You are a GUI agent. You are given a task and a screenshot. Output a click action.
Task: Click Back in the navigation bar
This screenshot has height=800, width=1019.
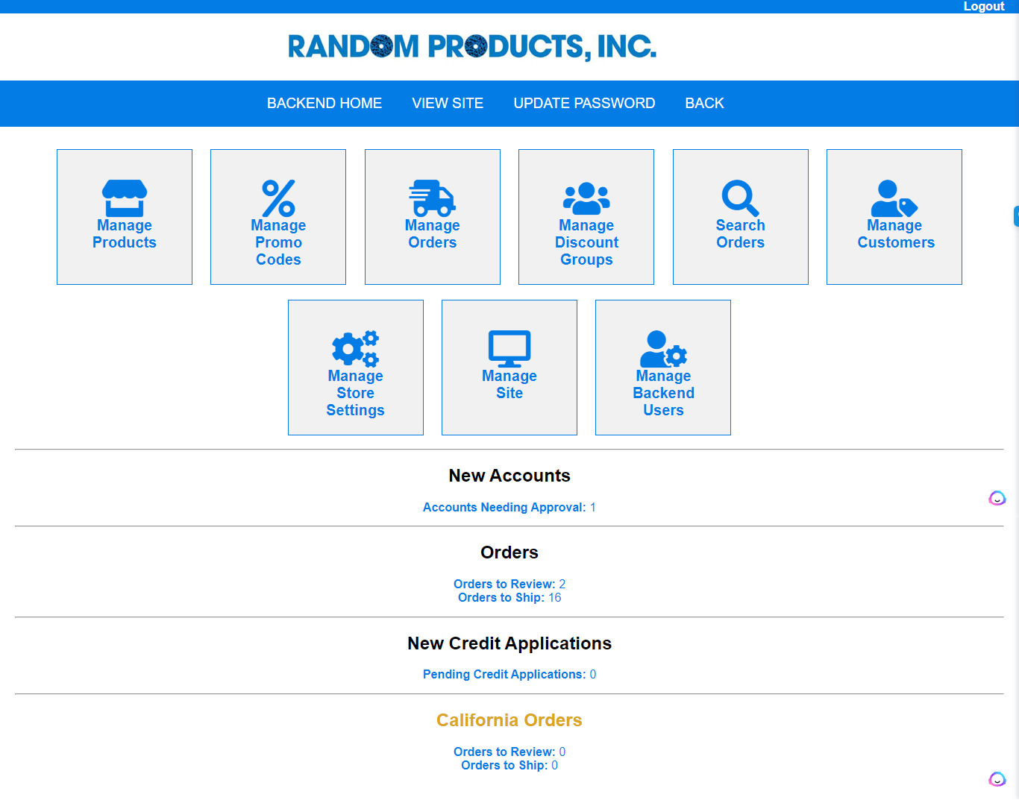pos(704,104)
